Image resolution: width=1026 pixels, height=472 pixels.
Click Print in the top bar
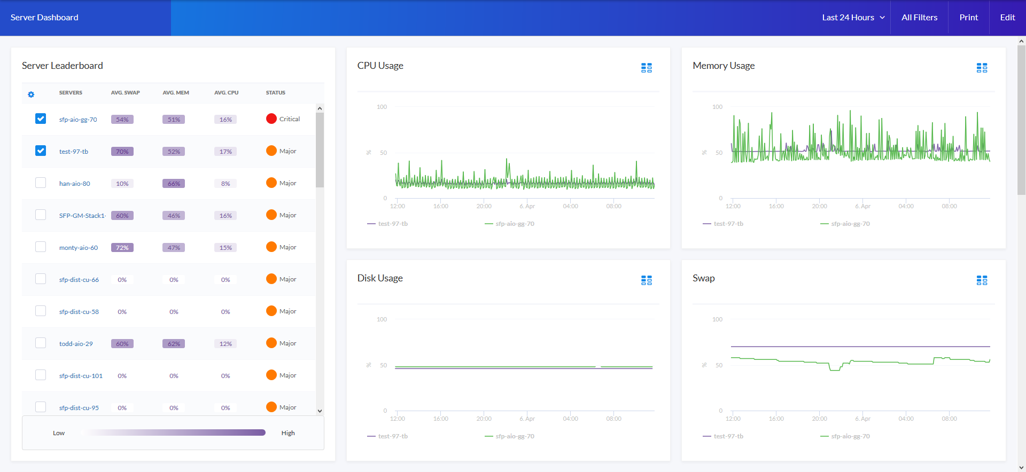point(968,18)
